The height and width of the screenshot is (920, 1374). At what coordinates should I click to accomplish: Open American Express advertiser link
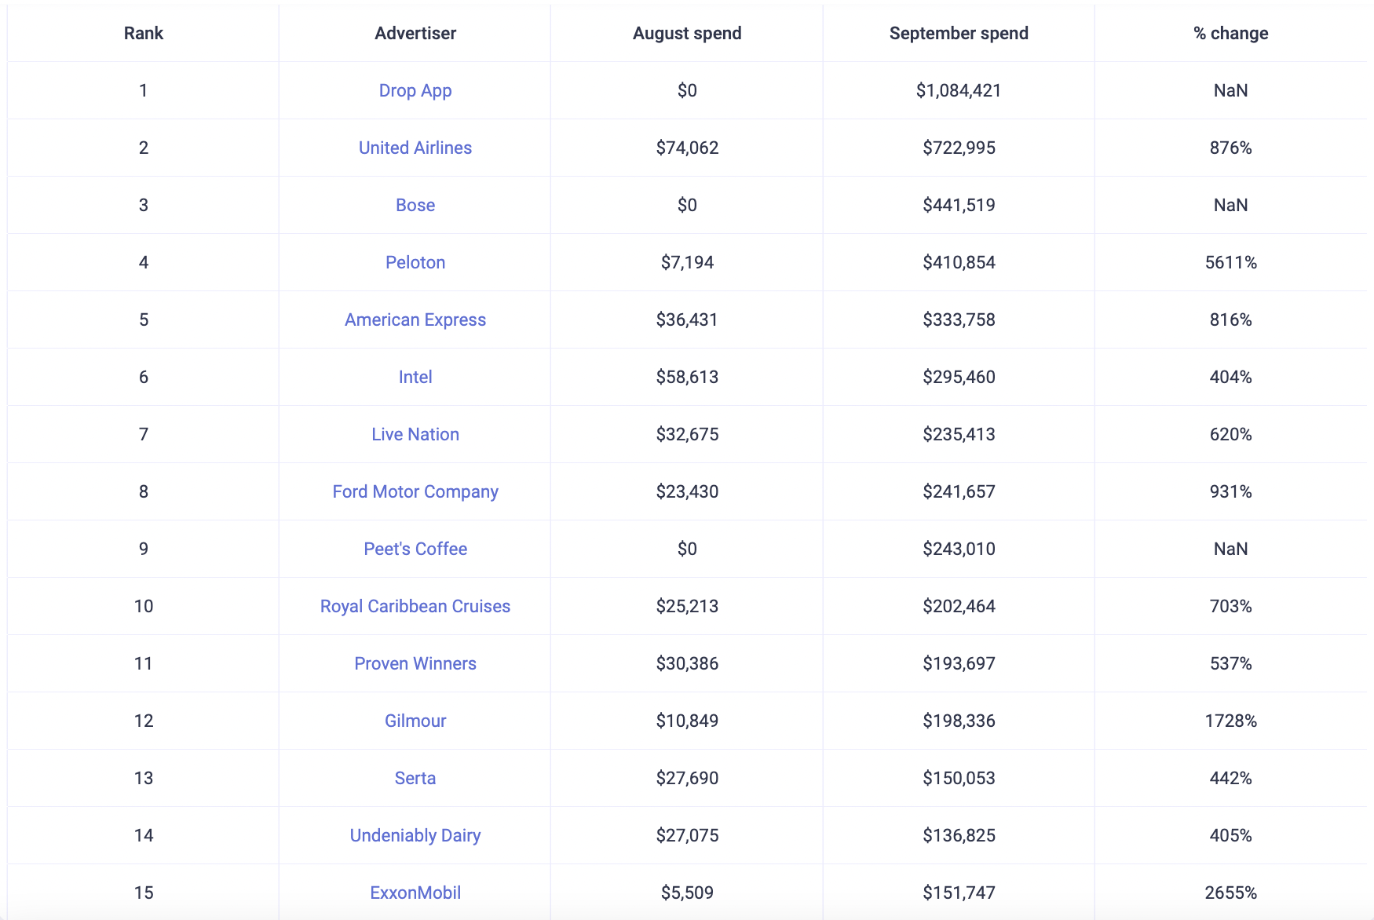coord(415,319)
